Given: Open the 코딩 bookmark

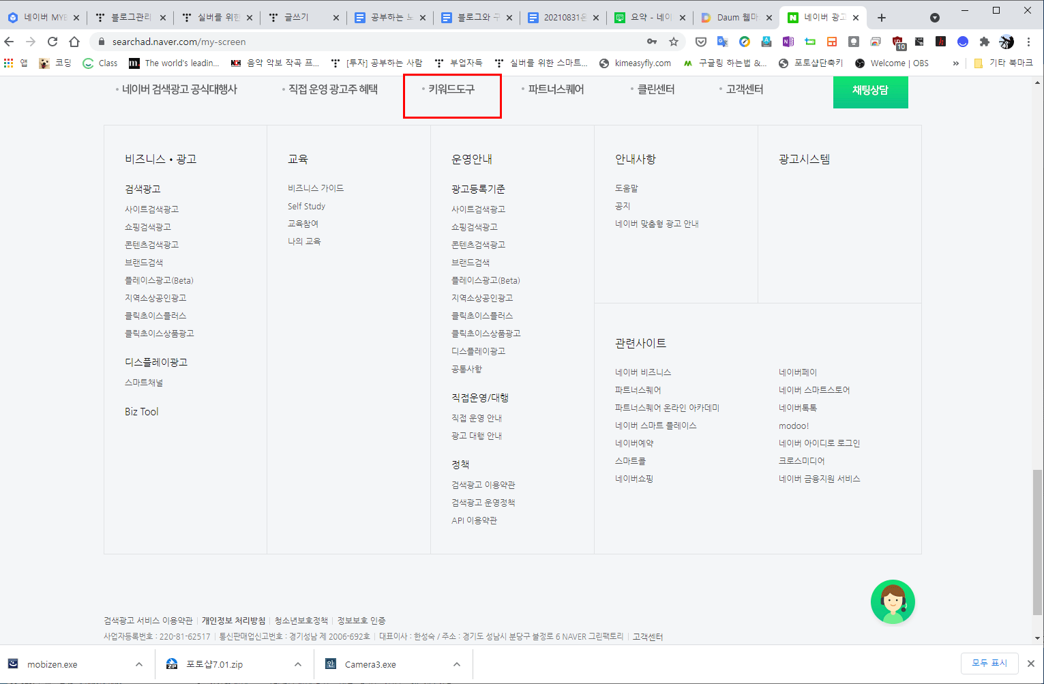Looking at the screenshot, I should tap(55, 63).
